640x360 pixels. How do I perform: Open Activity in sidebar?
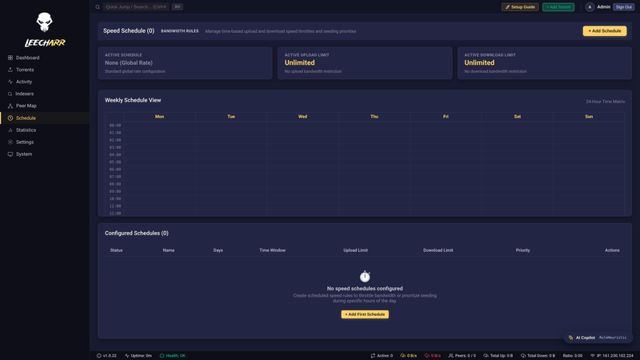(x=45, y=82)
